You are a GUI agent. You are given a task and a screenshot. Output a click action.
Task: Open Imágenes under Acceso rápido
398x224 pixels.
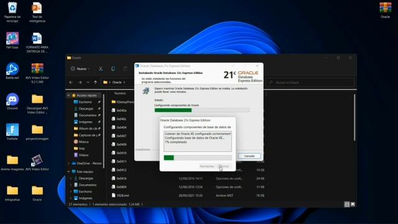85,122
